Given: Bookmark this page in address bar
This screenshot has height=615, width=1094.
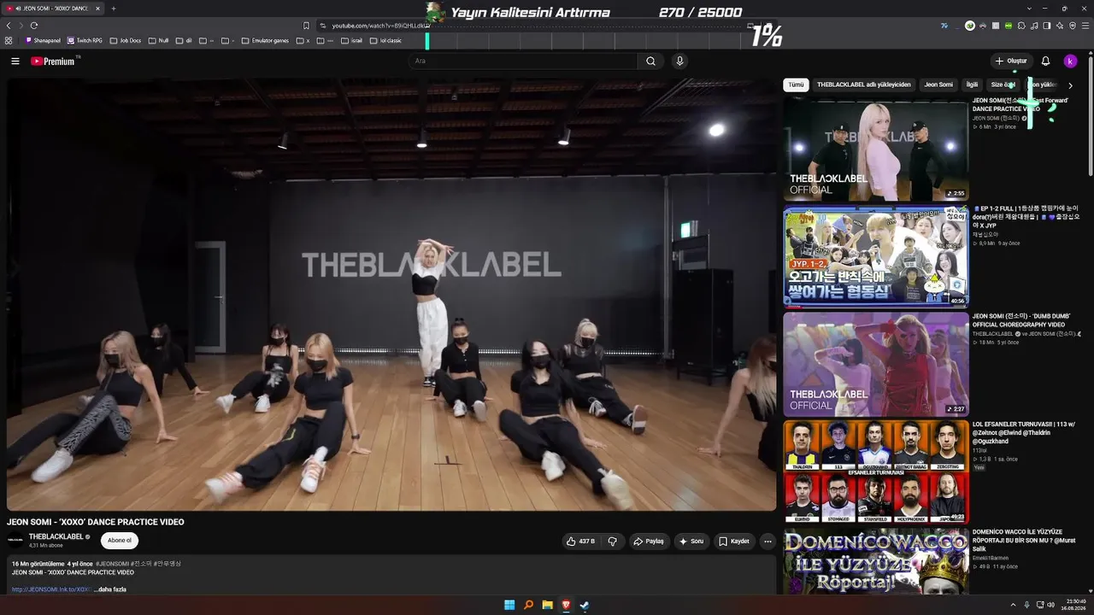Looking at the screenshot, I should [306, 26].
